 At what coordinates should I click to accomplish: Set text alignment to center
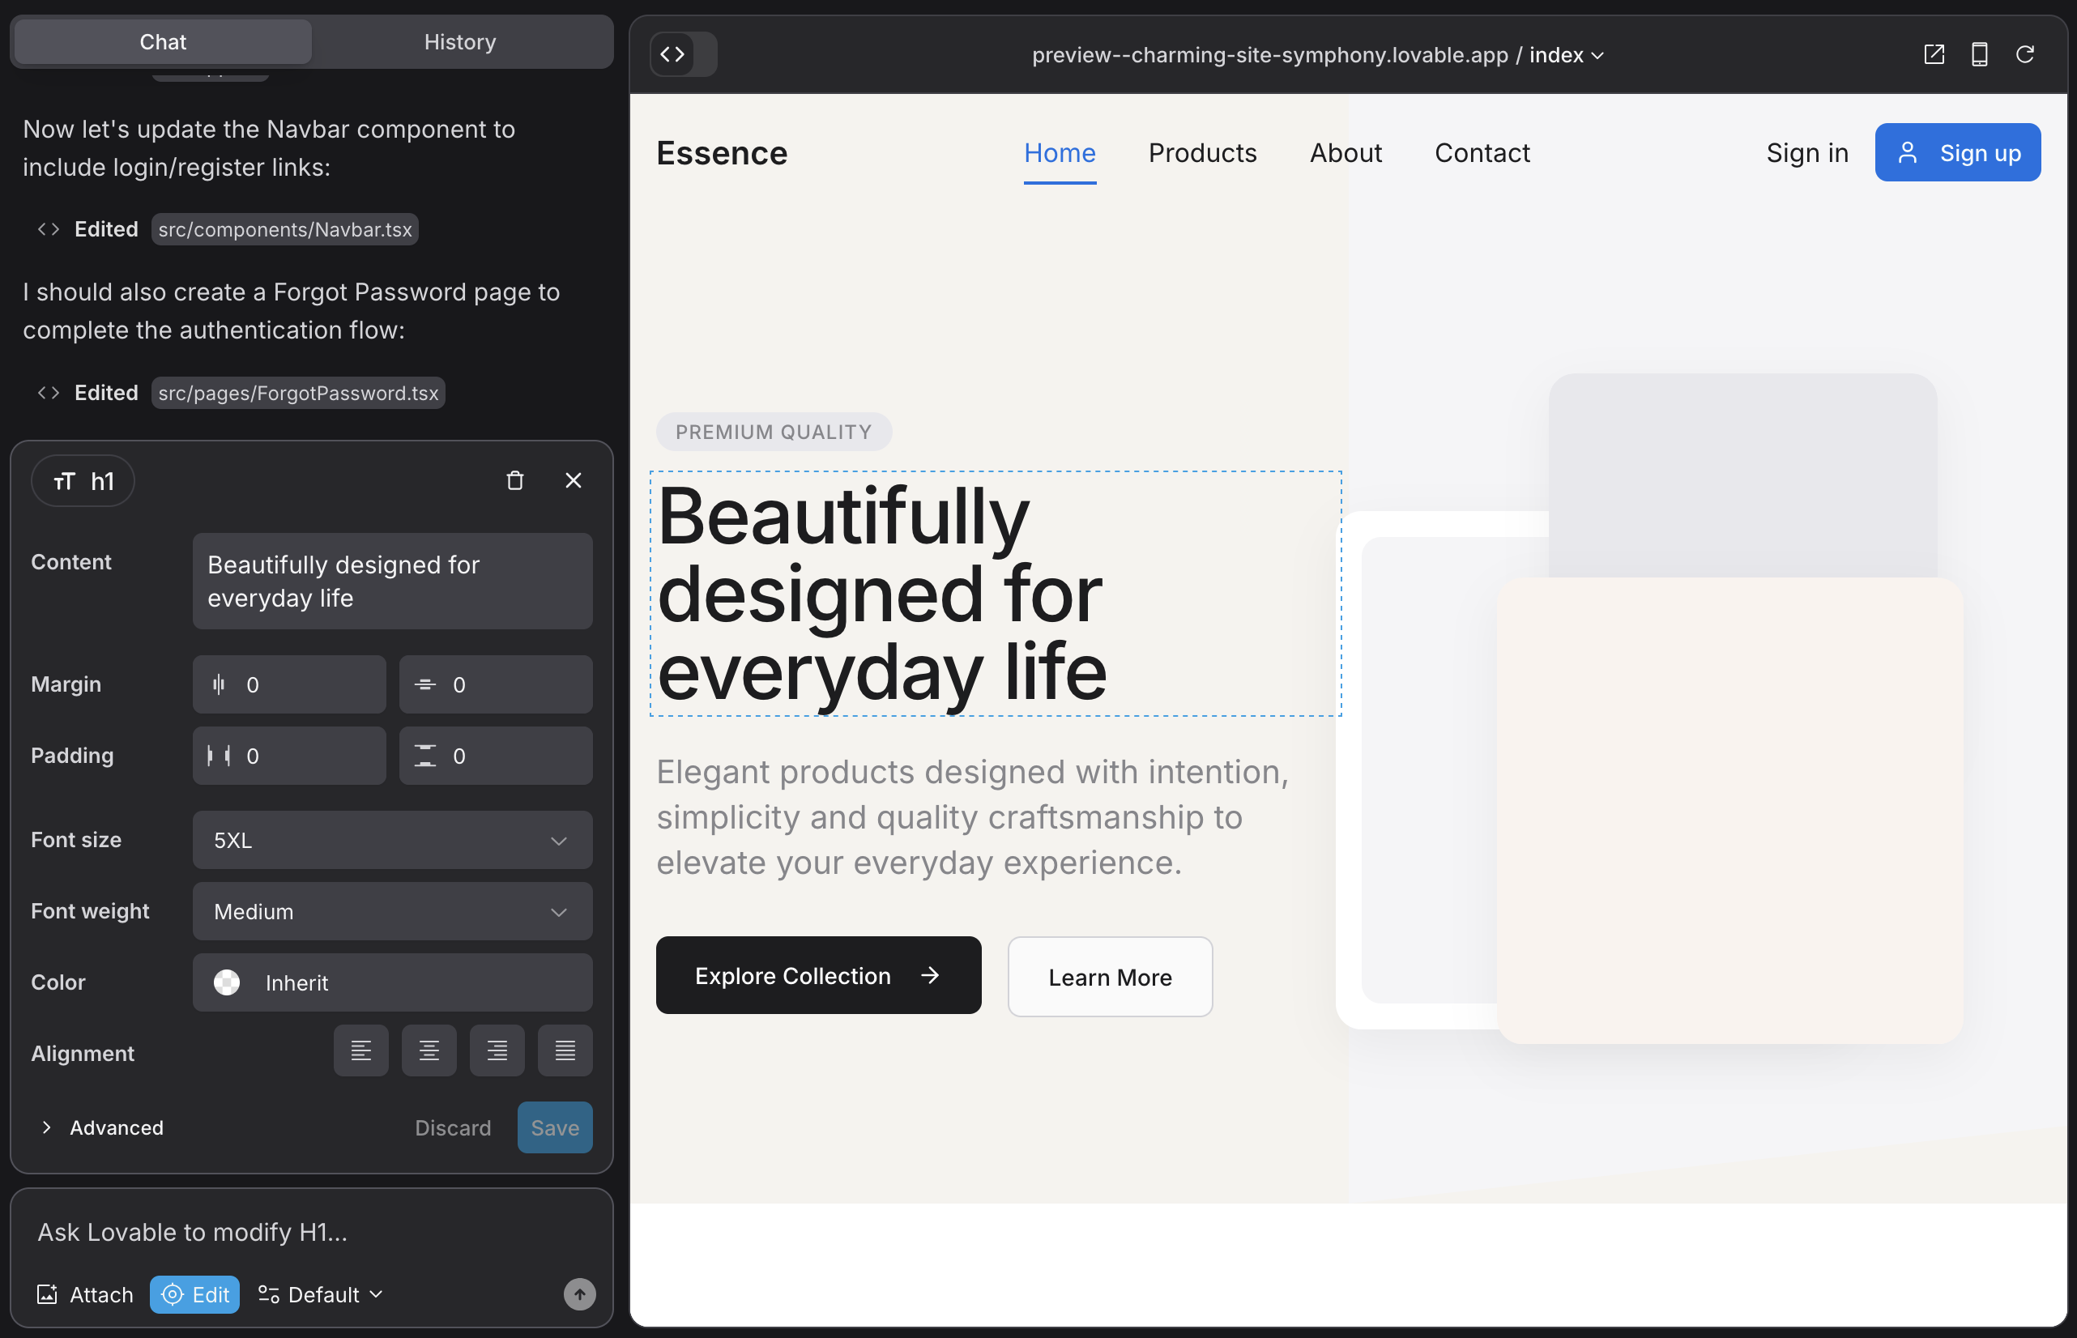pyautogui.click(x=429, y=1050)
